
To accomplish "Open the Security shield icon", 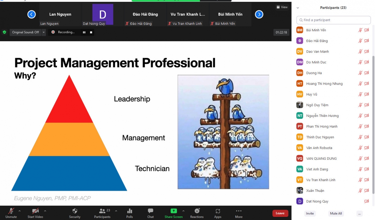I will click(x=75, y=211).
